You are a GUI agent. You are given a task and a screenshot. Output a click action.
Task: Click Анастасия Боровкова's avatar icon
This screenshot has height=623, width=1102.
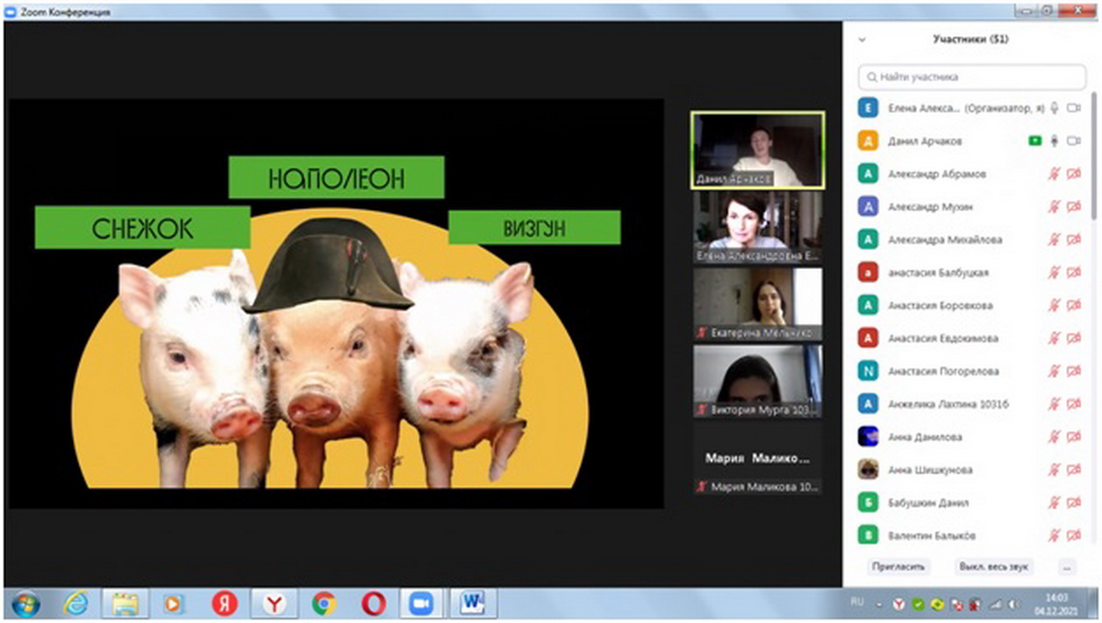pyautogui.click(x=868, y=305)
